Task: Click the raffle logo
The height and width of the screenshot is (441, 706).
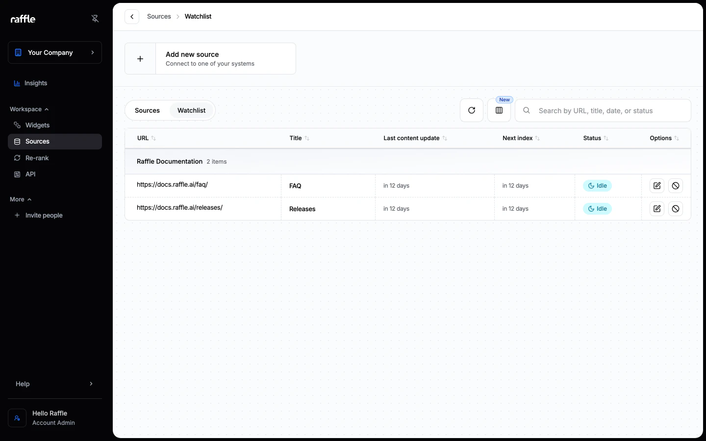Action: pyautogui.click(x=23, y=19)
